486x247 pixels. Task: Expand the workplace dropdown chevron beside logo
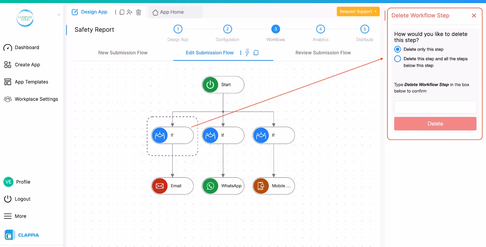[x=59, y=15]
